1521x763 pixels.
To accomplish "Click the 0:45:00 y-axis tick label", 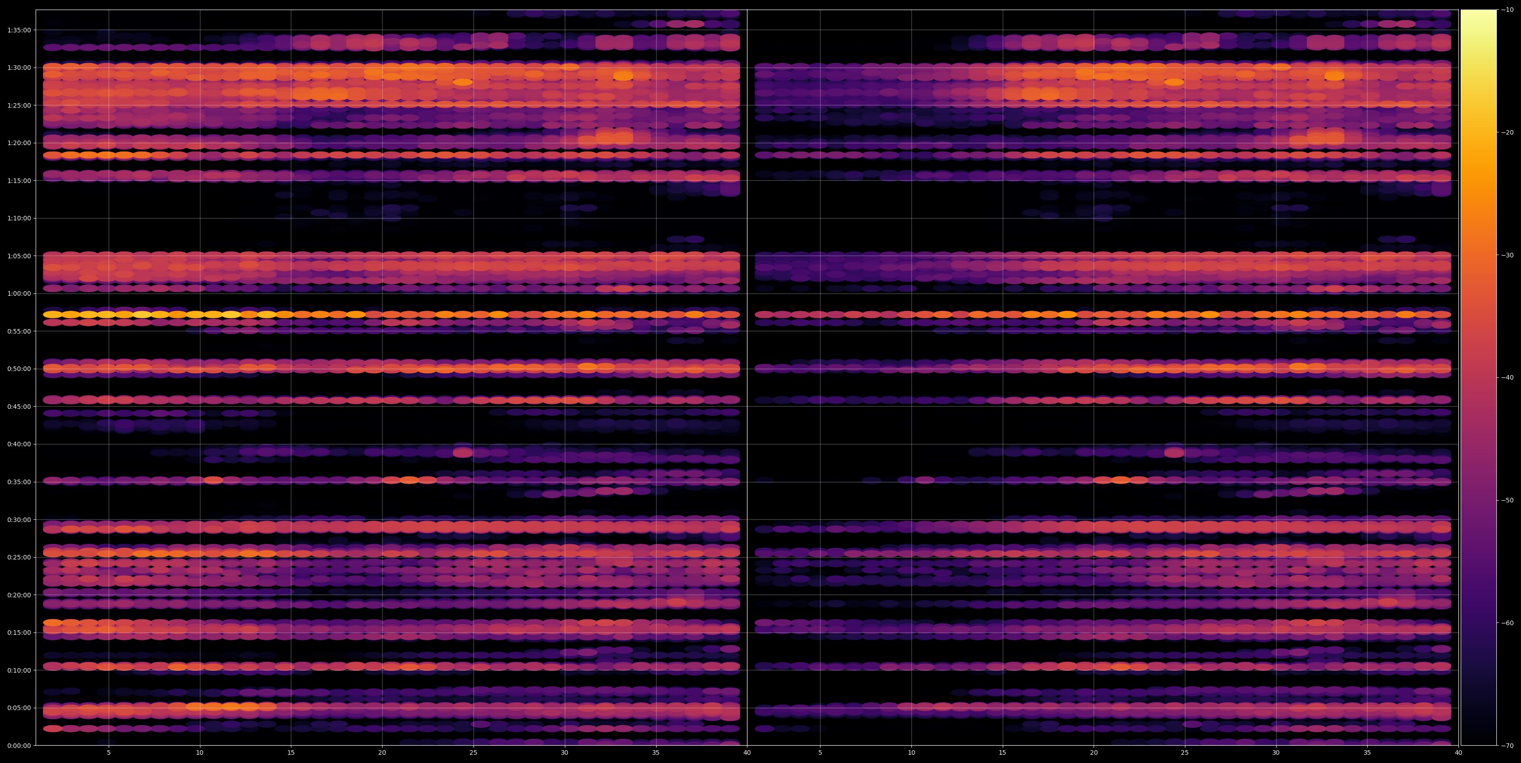I will [19, 407].
